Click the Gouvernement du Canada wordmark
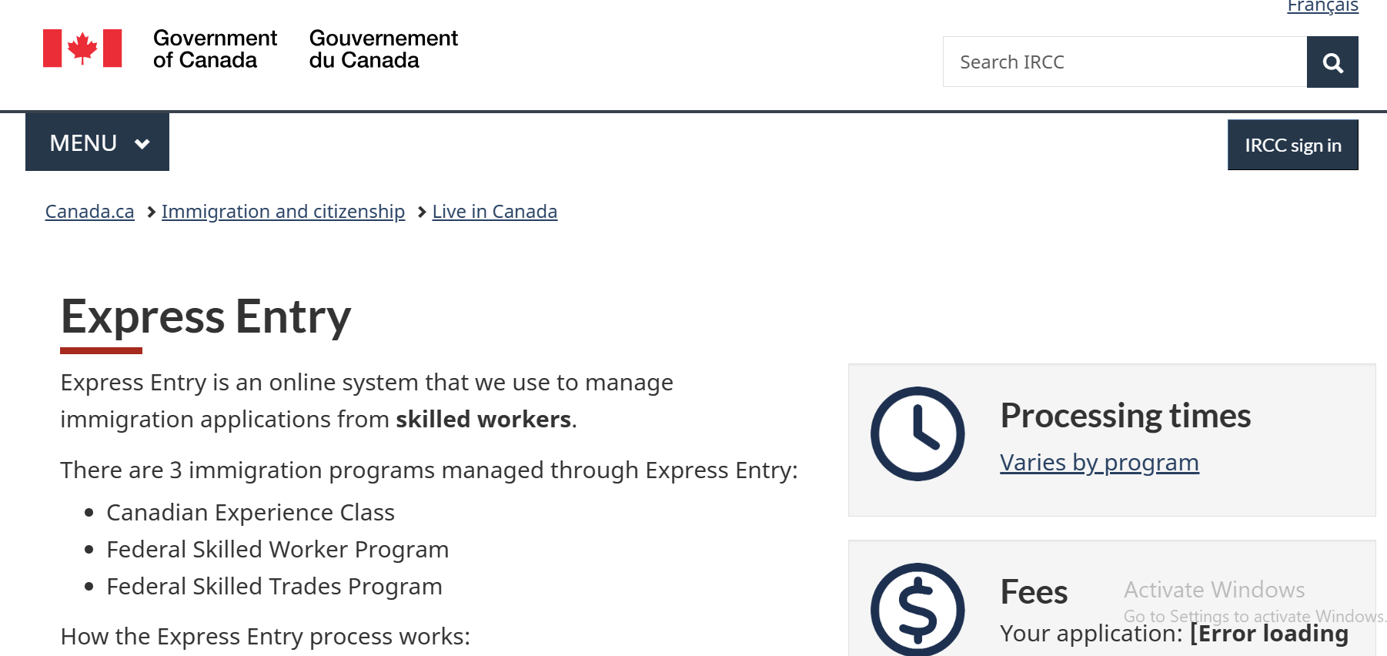Viewport: 1387px width, 656px height. (383, 49)
